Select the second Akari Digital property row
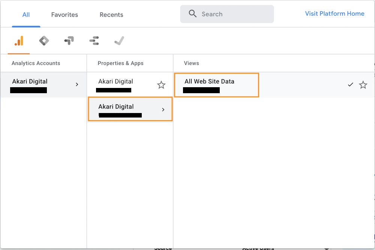 tap(130, 109)
